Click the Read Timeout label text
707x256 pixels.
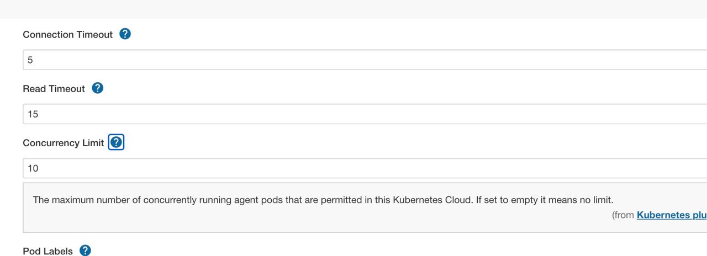click(x=54, y=88)
